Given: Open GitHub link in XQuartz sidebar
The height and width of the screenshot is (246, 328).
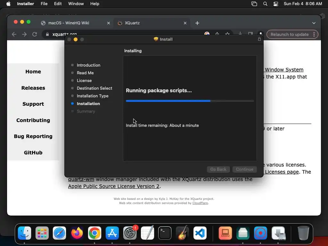Looking at the screenshot, I should [33, 153].
